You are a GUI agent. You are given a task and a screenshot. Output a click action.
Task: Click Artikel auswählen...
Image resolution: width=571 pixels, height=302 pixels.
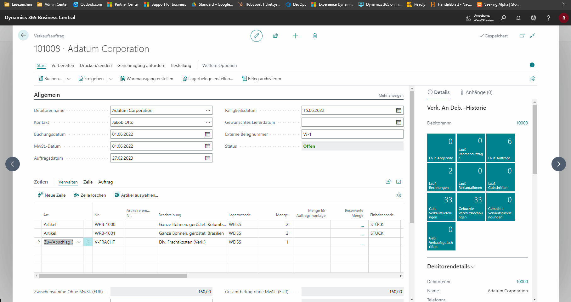[x=136, y=195]
